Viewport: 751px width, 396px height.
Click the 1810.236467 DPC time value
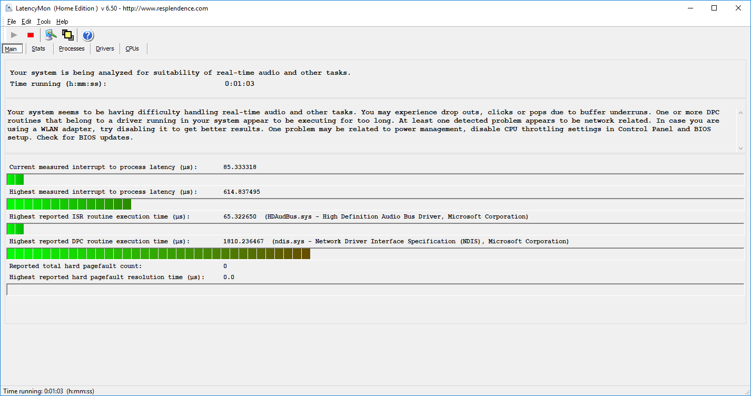[x=243, y=241]
